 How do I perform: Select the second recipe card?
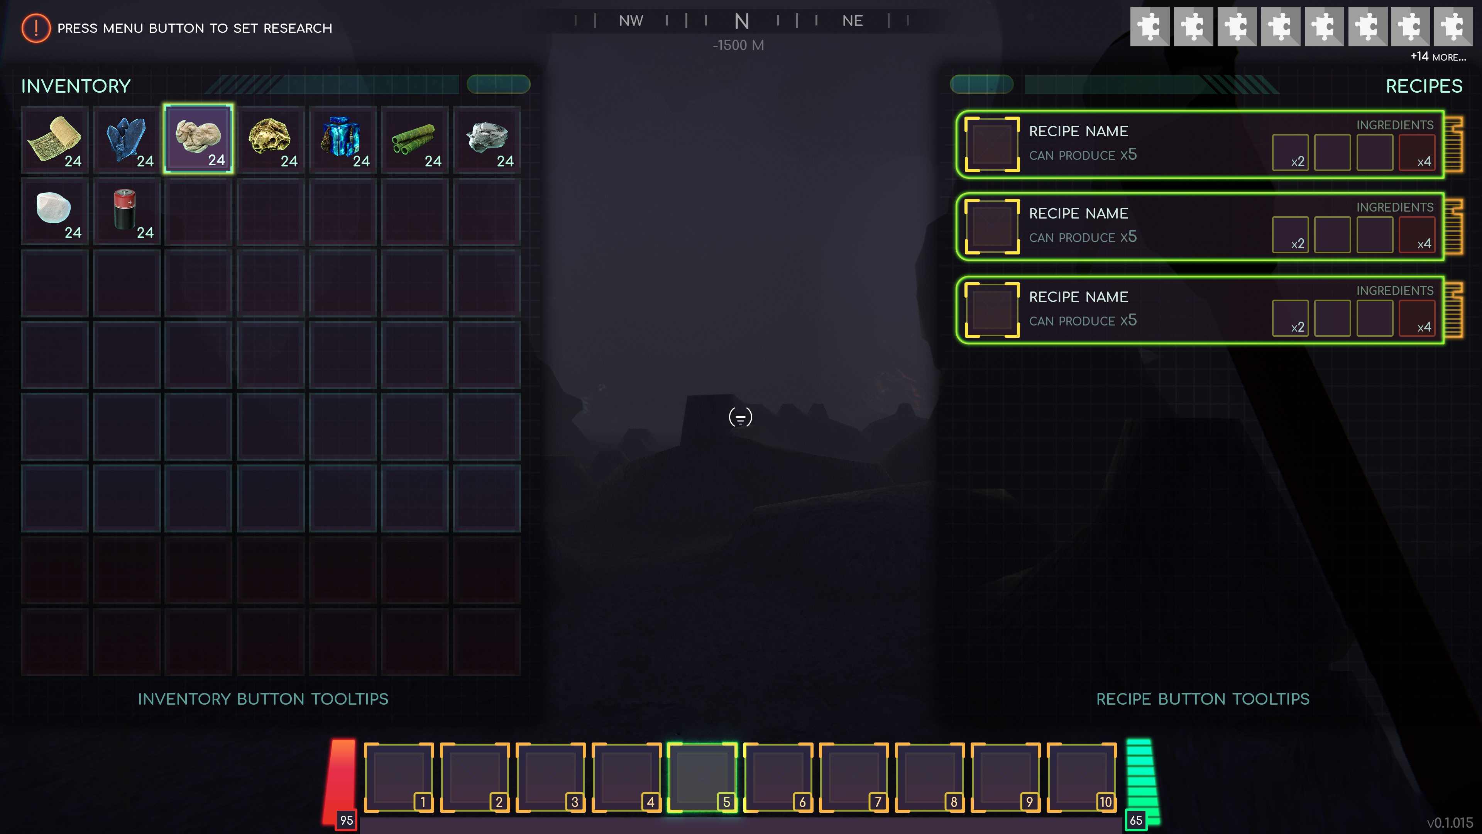(1200, 227)
